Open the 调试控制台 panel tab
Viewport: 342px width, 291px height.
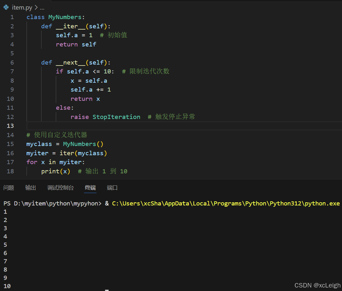click(61, 188)
